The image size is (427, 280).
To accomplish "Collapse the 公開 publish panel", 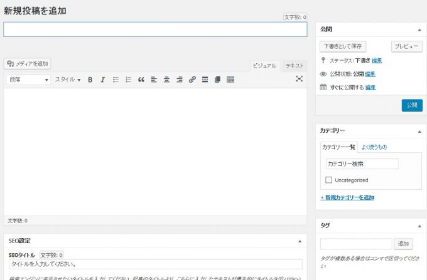I will point(419,29).
